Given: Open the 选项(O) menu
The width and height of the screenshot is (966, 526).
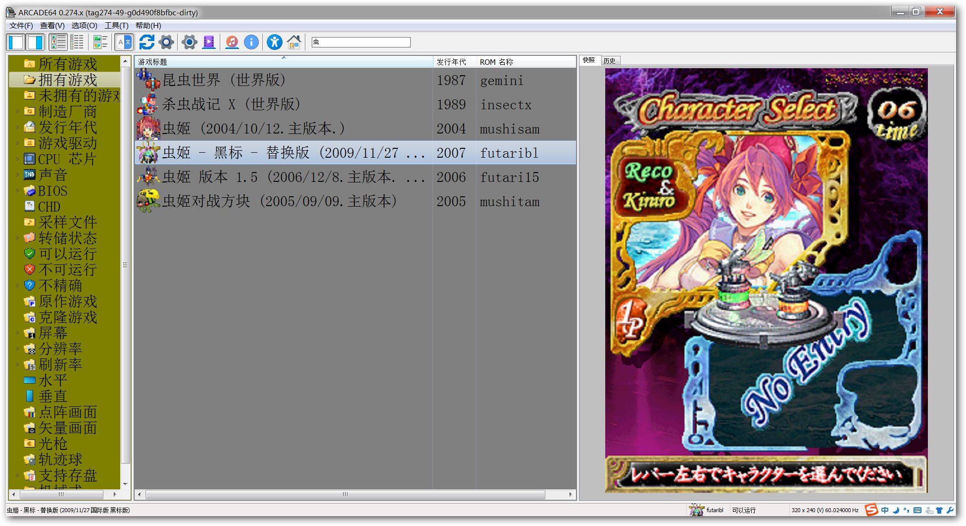Looking at the screenshot, I should point(84,26).
